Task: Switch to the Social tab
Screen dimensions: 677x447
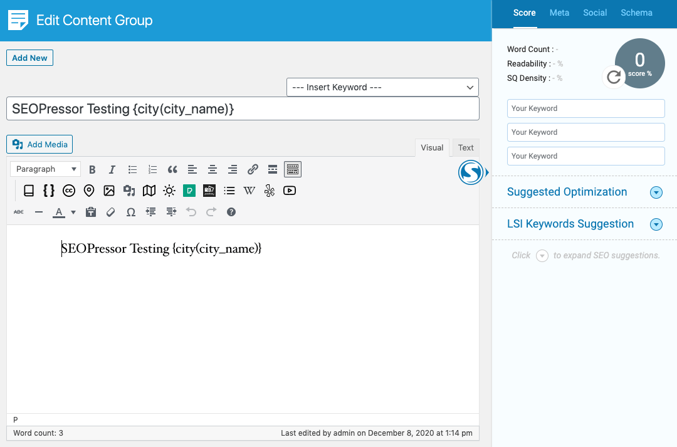Action: pyautogui.click(x=595, y=13)
